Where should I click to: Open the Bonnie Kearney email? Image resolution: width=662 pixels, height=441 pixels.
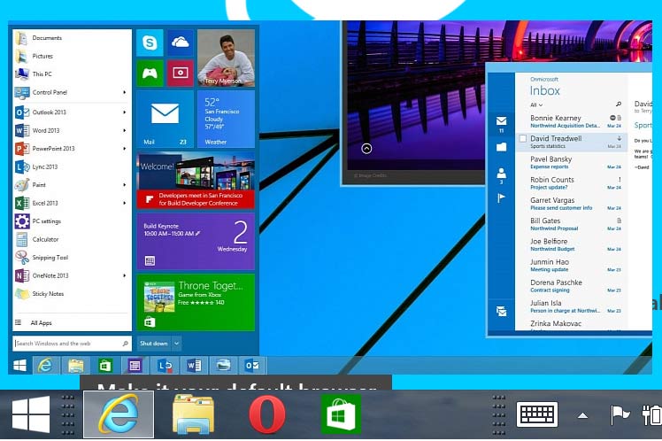570,121
